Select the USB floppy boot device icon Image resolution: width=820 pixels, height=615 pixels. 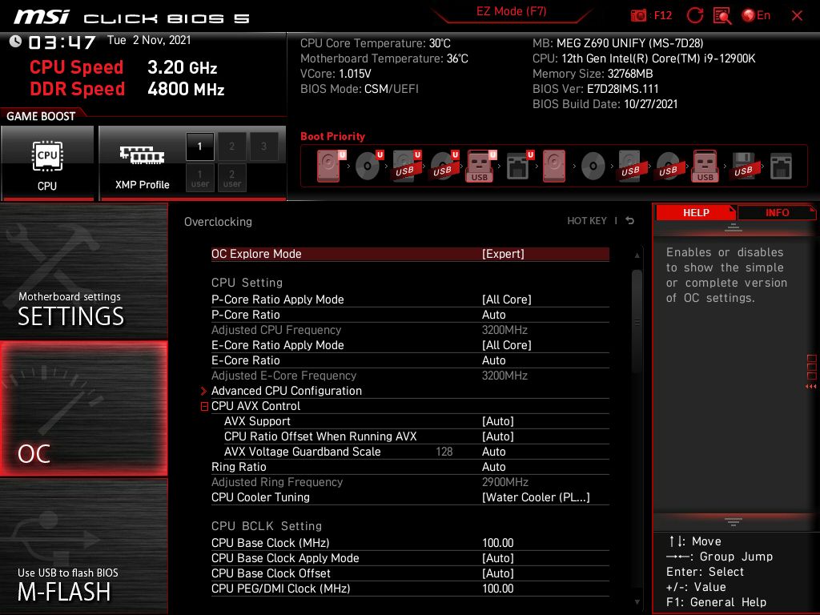coord(744,166)
